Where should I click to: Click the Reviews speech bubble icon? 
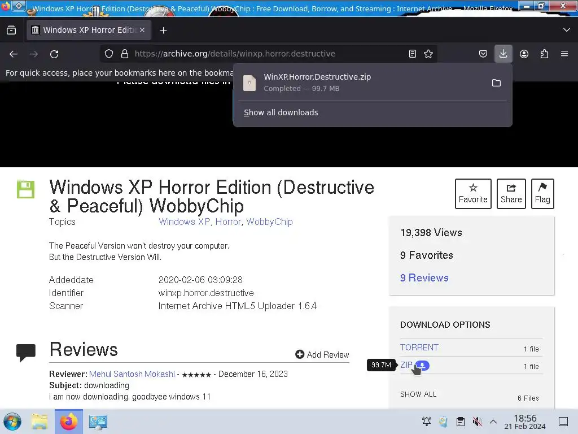pos(26,353)
